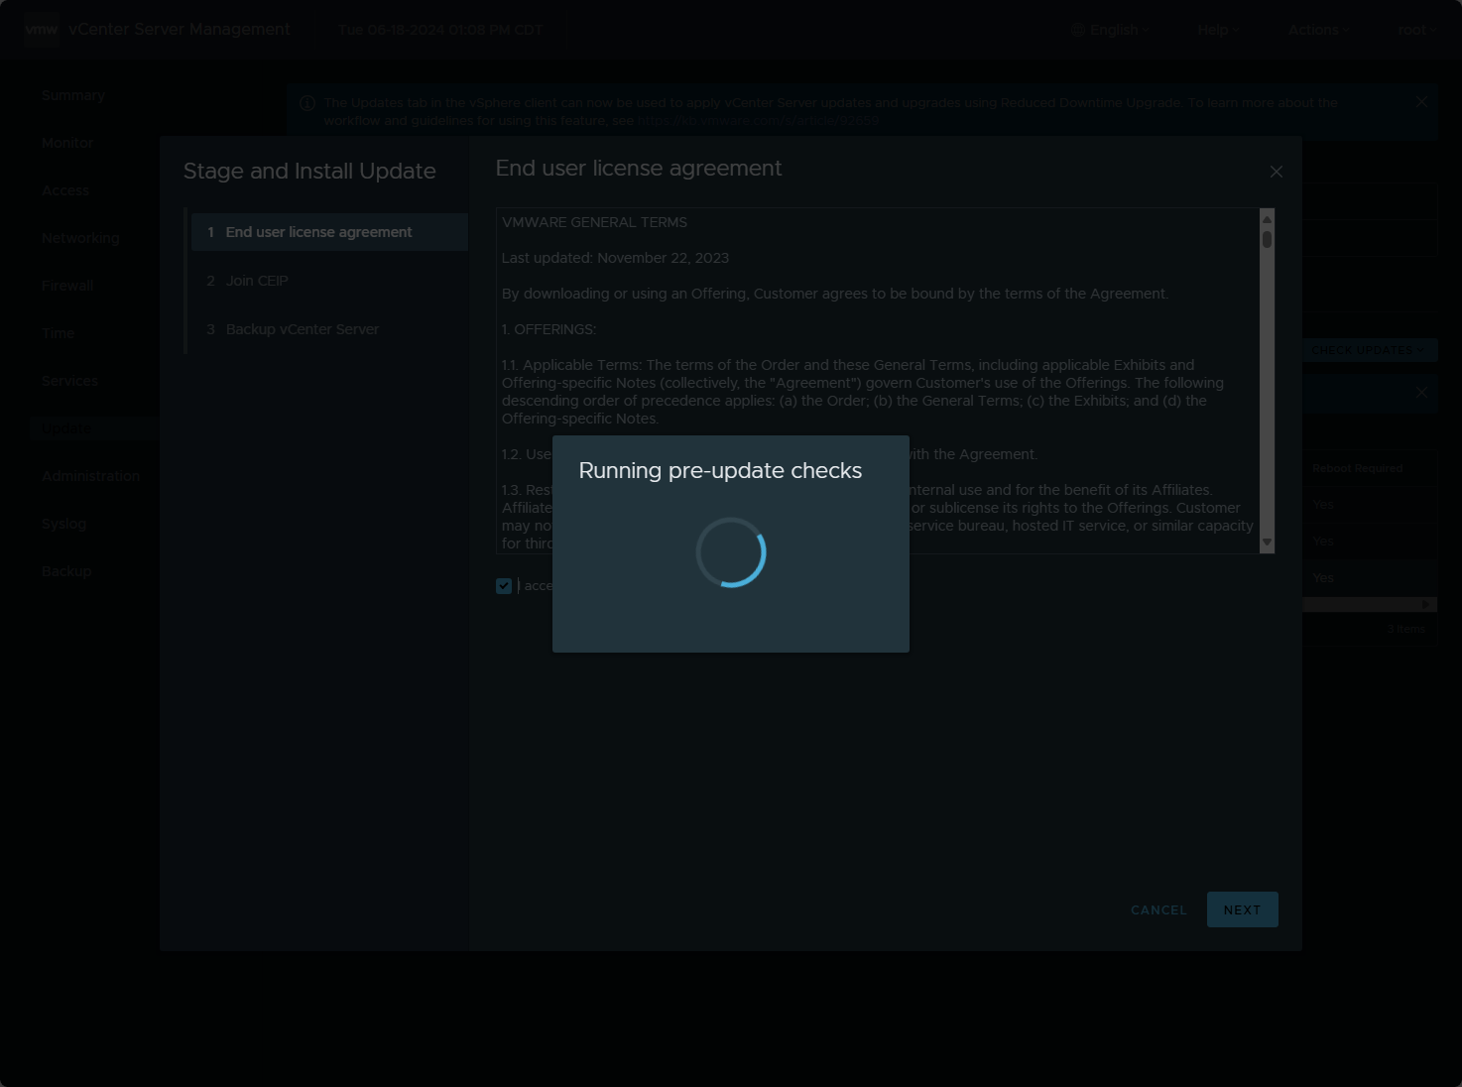1462x1087 pixels.
Task: Toggle the accept license terms checkbox
Action: [x=504, y=586]
